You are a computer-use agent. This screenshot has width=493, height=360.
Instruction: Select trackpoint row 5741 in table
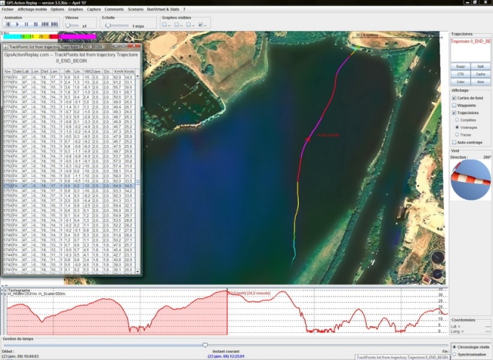click(69, 270)
